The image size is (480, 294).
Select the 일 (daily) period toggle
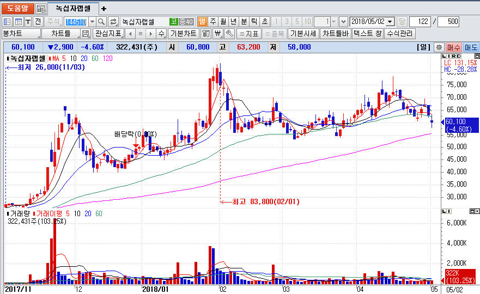click(x=202, y=22)
